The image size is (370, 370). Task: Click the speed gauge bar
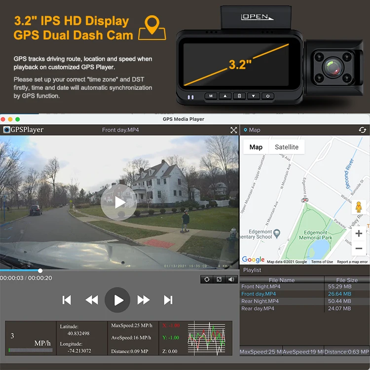31,350
